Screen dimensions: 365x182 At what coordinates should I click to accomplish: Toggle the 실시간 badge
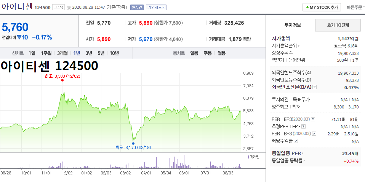tap(137, 8)
